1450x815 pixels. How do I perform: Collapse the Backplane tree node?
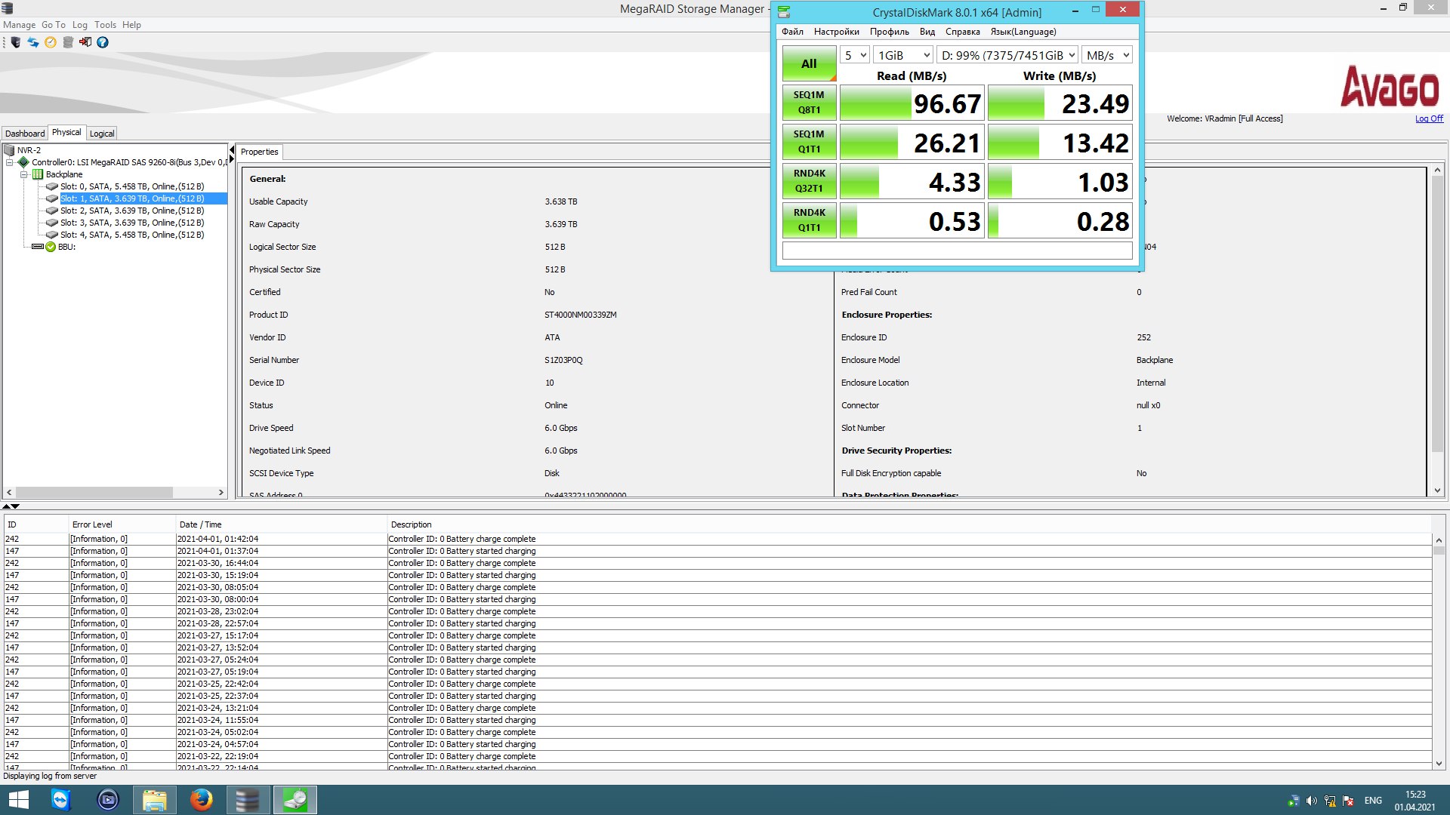[x=23, y=174]
